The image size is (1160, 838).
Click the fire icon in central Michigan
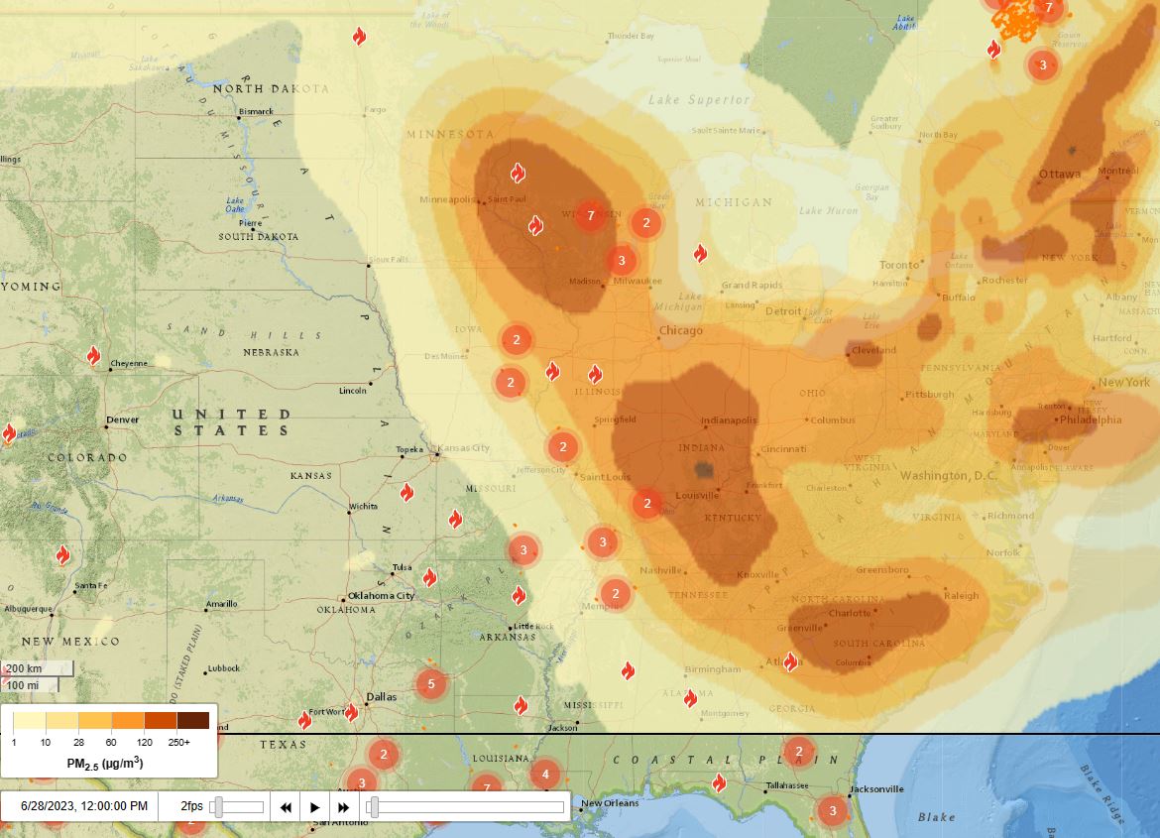click(700, 253)
